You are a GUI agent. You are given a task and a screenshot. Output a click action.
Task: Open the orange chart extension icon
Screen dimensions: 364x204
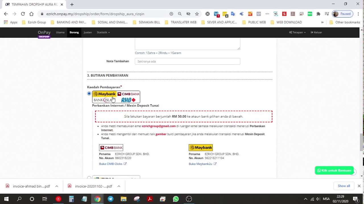[x=250, y=14]
